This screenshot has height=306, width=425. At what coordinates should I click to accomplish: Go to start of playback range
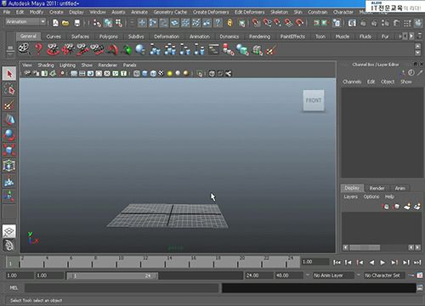tap(337, 263)
